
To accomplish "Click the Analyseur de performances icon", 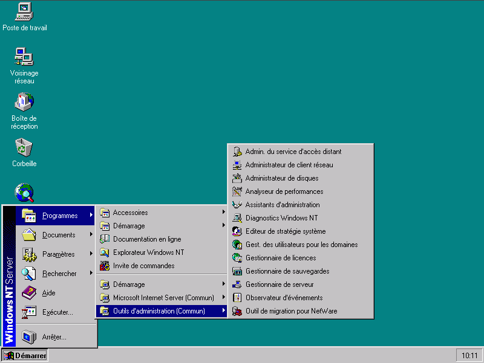I will (237, 191).
